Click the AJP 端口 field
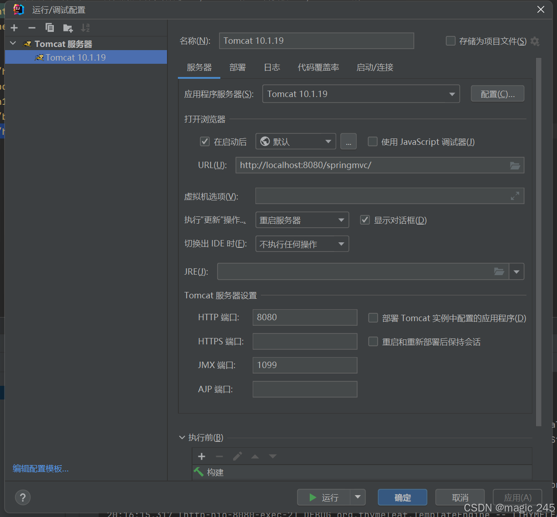The height and width of the screenshot is (517, 557). (305, 389)
